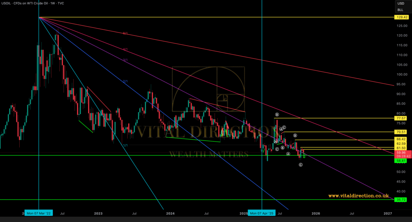Click the 08:28:42 candle countdown timer
The image size is (412, 222).
pyautogui.click(x=402, y=156)
